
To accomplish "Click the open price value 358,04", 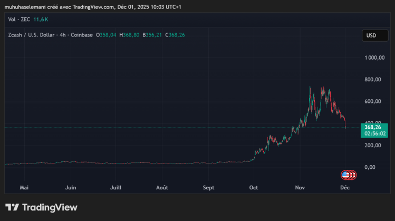I will click(x=108, y=35).
